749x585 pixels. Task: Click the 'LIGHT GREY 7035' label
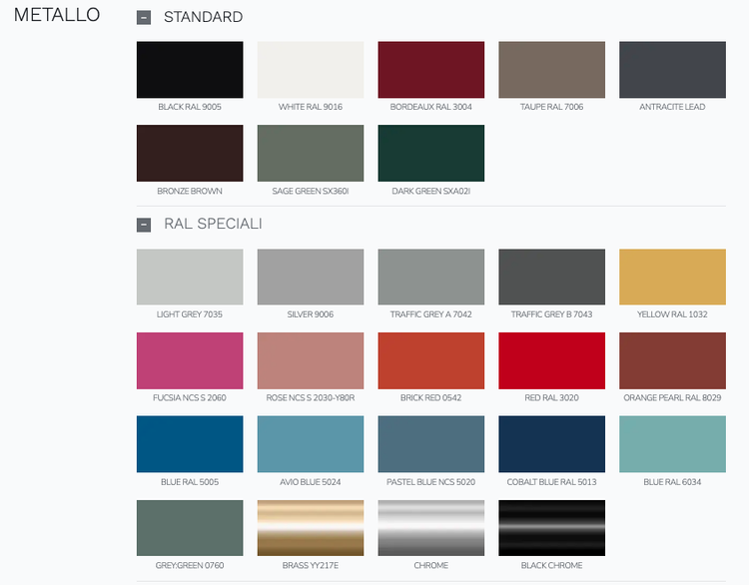pos(190,314)
